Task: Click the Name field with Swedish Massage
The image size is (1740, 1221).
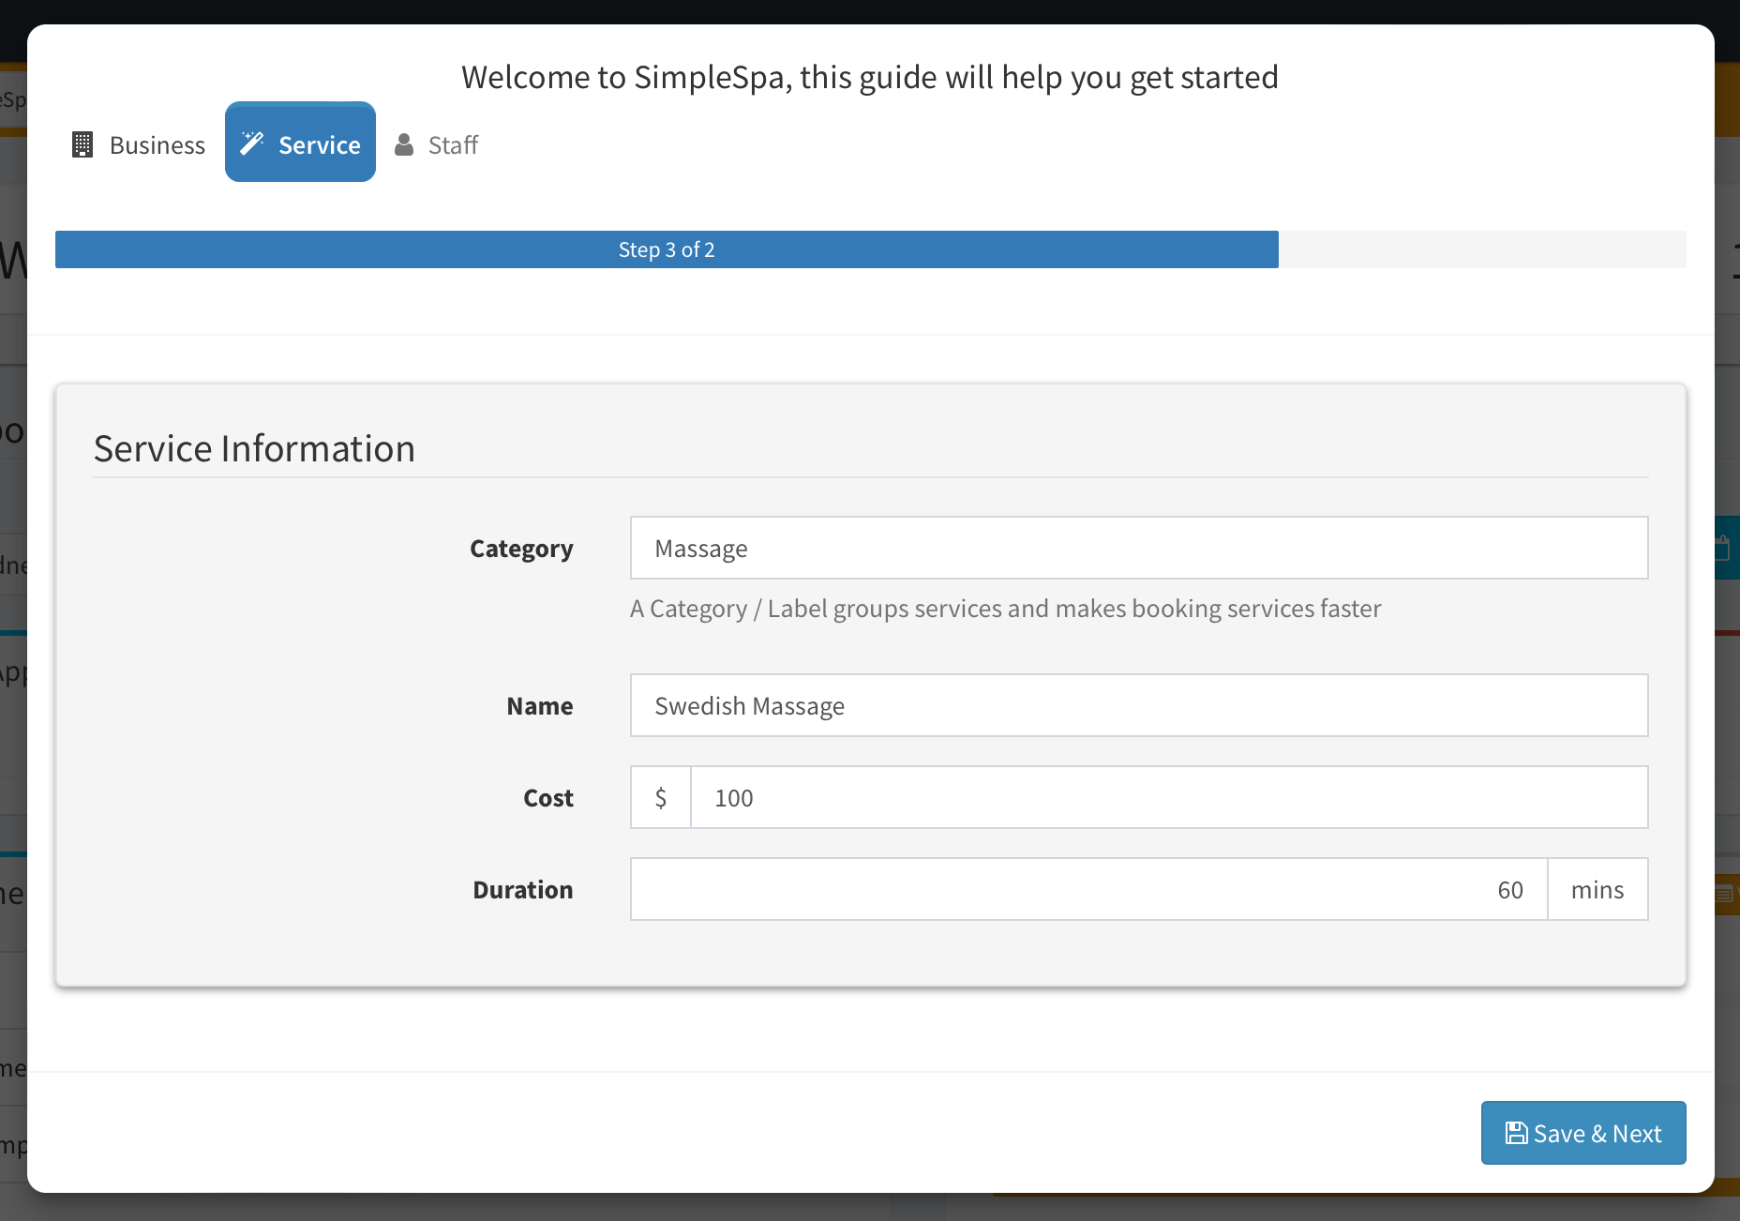Action: pos(1138,705)
